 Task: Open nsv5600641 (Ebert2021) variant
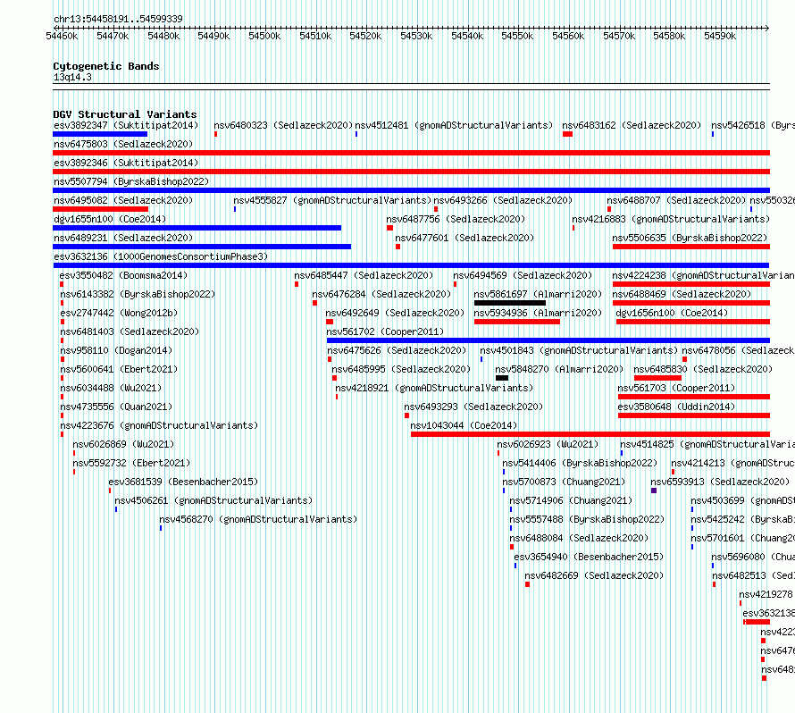coord(119,369)
